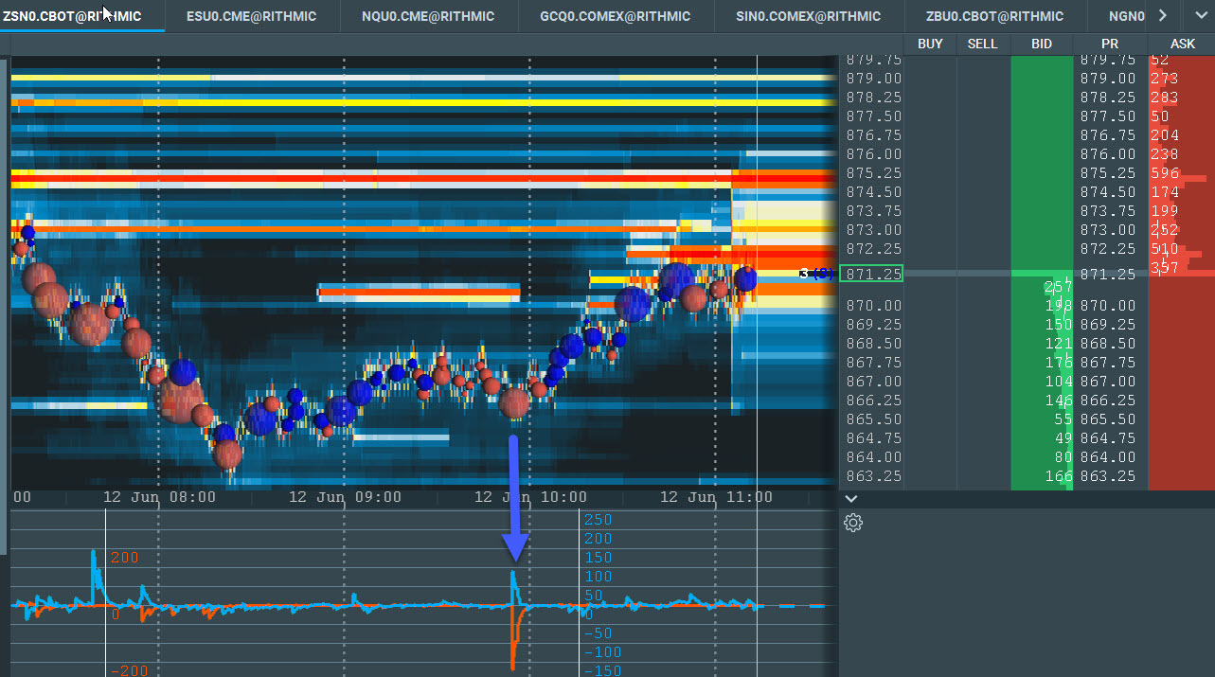This screenshot has height=677, width=1215.
Task: Click bid size 146 at 866.25
Action: coord(1057,401)
